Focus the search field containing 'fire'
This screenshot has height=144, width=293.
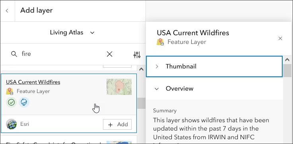point(60,54)
